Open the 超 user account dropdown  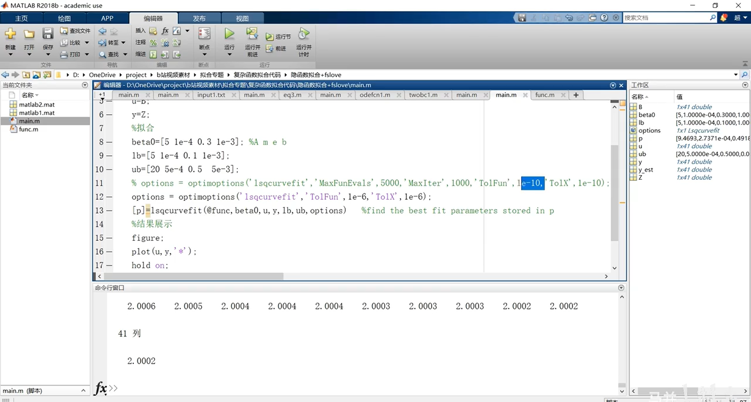pyautogui.click(x=740, y=18)
